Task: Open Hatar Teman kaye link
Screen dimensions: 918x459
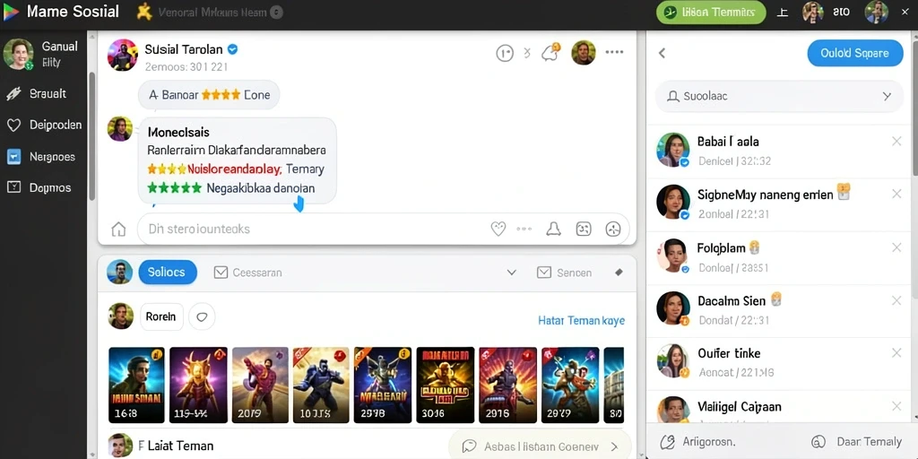Action: click(581, 320)
